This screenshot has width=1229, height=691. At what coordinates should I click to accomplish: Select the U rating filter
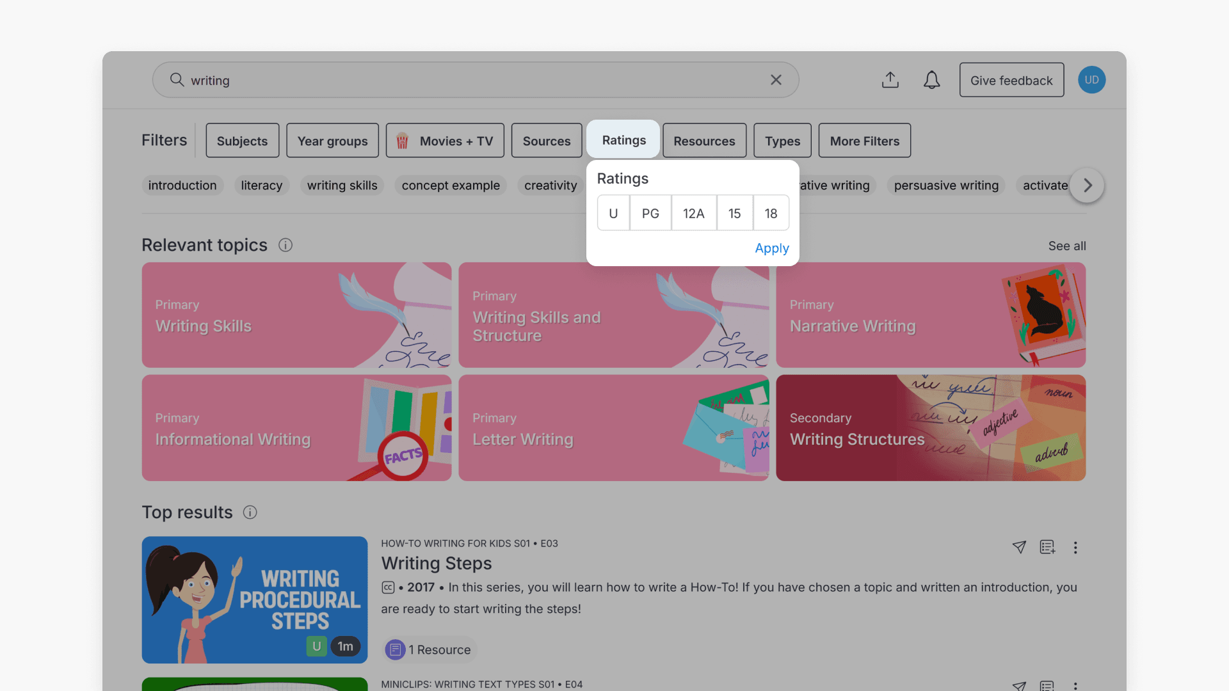point(613,213)
